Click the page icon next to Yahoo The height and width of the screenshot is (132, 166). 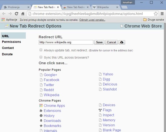tap(100, 74)
